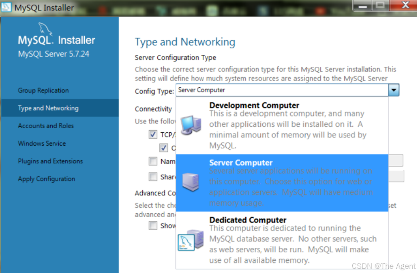Click the MySQL Installer title bar icon

coord(6,7)
